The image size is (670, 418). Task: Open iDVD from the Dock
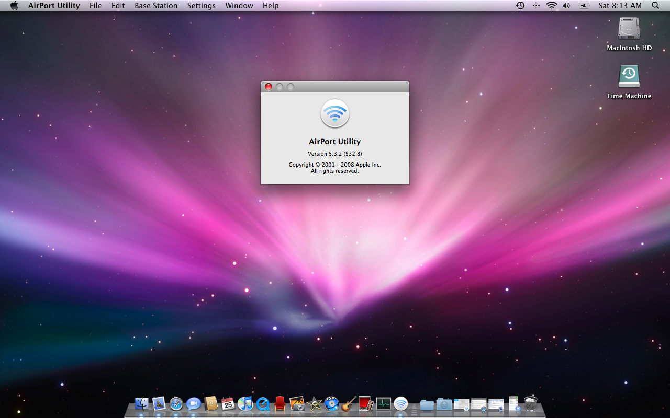tap(332, 403)
